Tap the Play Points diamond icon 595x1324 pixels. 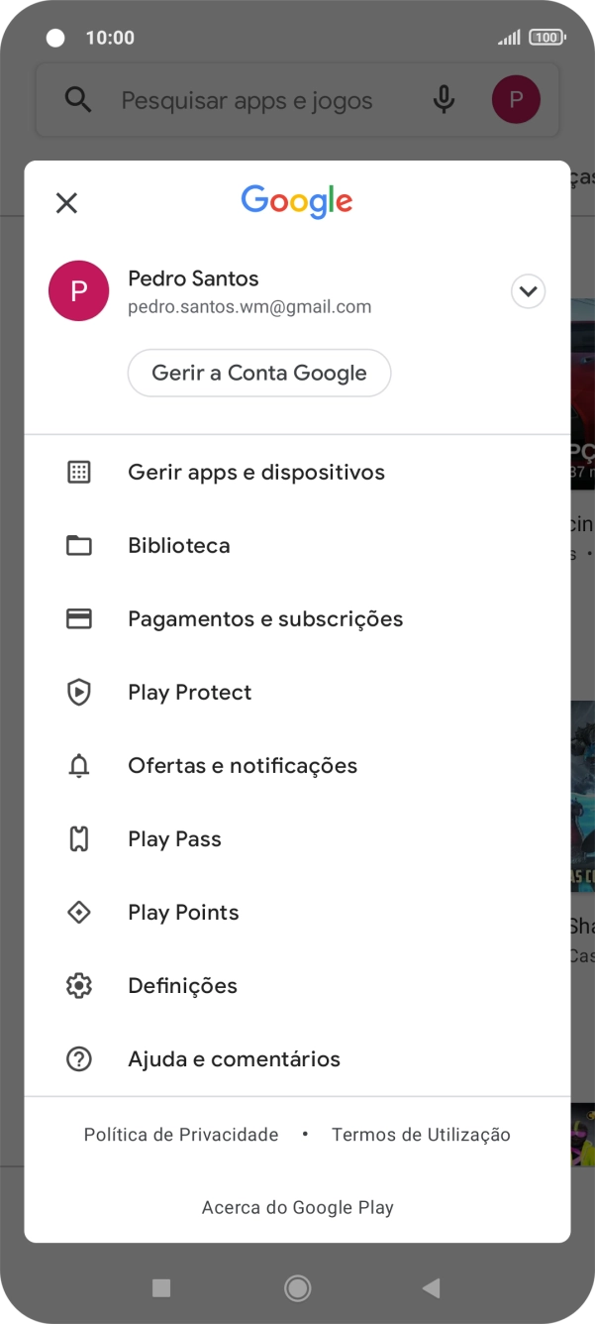(x=79, y=912)
